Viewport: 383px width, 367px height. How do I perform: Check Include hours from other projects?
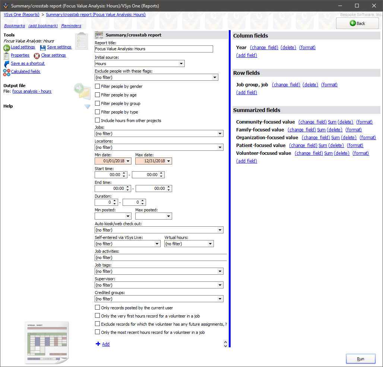point(98,121)
